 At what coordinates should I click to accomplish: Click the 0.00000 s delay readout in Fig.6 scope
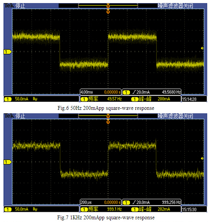[x=112, y=92]
